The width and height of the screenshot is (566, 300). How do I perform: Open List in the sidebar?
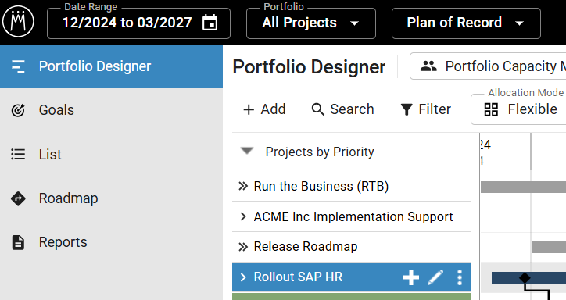111,155
